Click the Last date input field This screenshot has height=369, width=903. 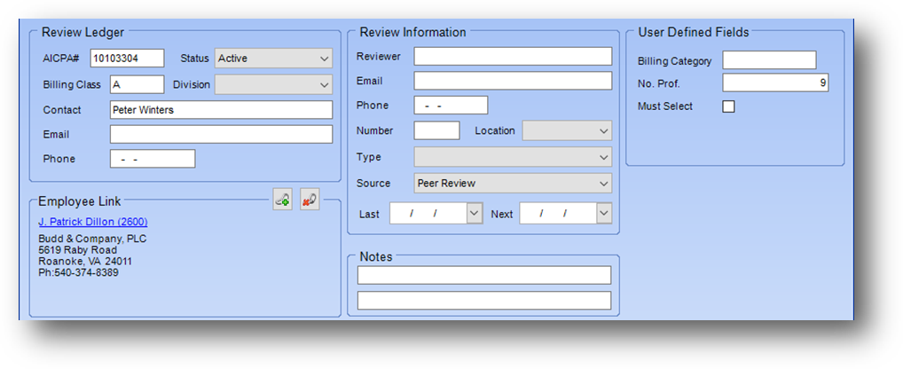coord(428,213)
